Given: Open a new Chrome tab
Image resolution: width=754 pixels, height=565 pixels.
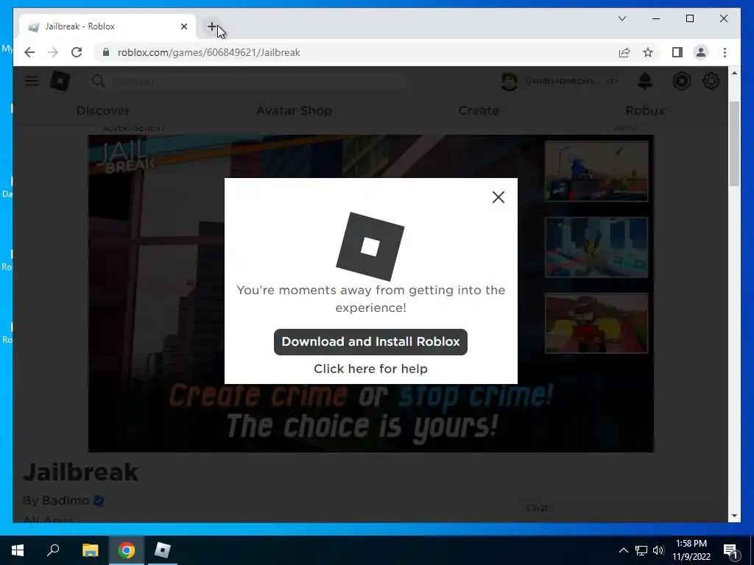Looking at the screenshot, I should pos(211,26).
